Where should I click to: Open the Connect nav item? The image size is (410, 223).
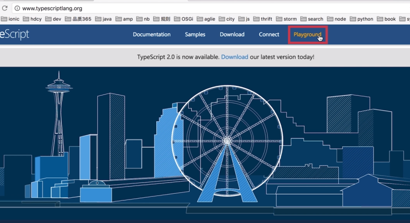pos(269,34)
